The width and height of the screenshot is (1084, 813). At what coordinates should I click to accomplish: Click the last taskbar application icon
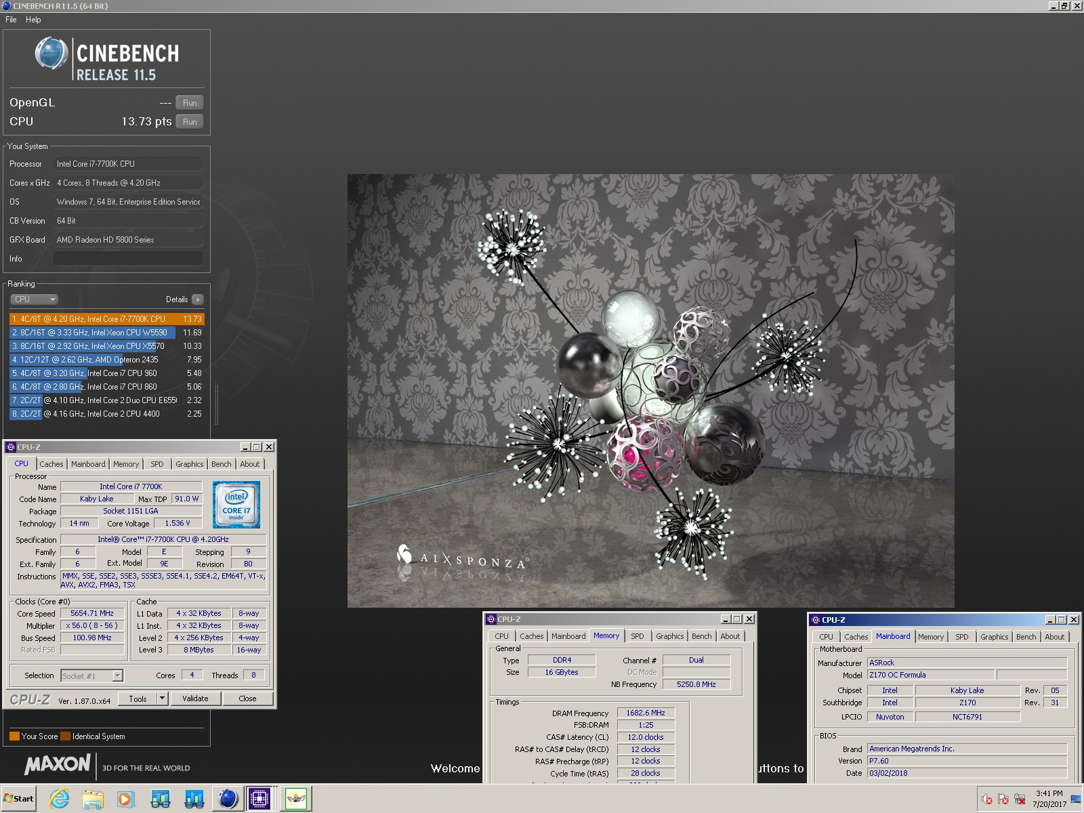[296, 799]
